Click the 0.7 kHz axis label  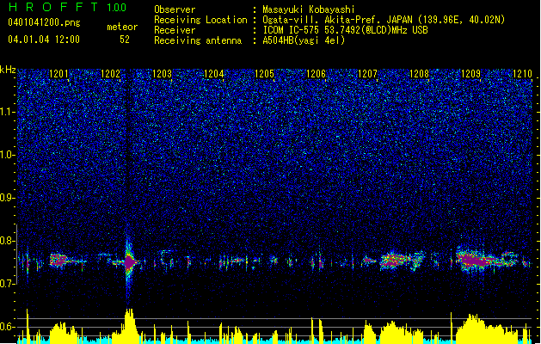pyautogui.click(x=7, y=284)
